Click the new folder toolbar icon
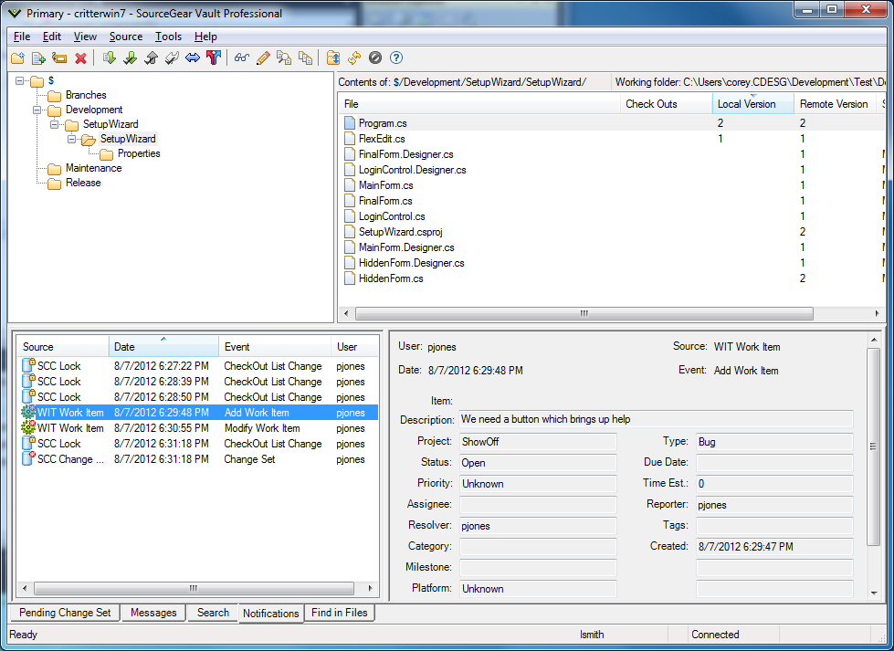This screenshot has width=894, height=651. pyautogui.click(x=17, y=58)
